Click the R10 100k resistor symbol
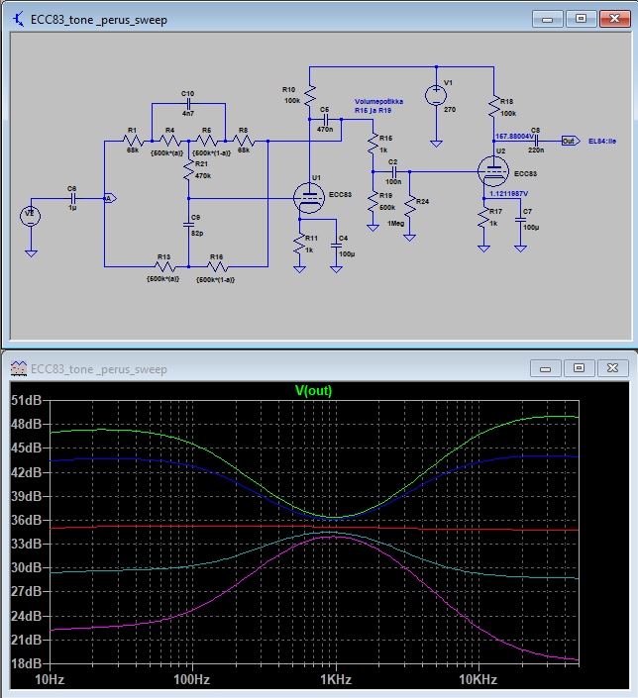 point(310,96)
